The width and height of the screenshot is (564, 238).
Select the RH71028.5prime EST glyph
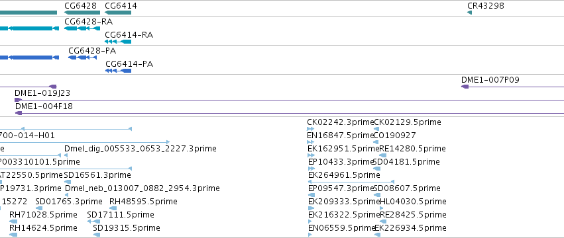(x=13, y=221)
